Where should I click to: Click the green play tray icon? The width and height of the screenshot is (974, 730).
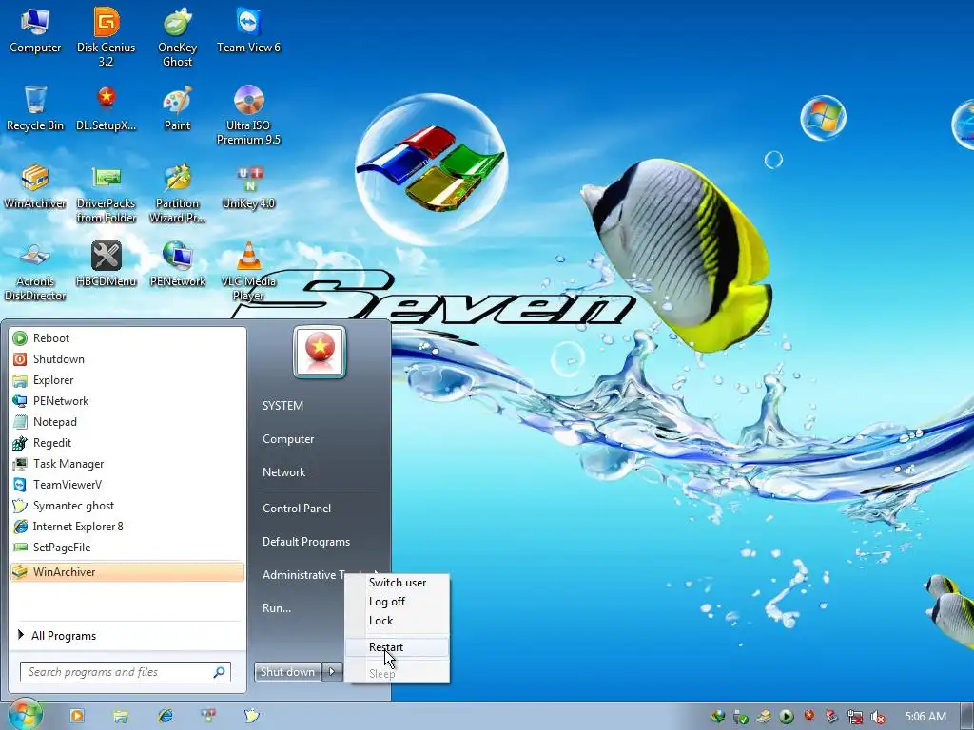coord(786,717)
